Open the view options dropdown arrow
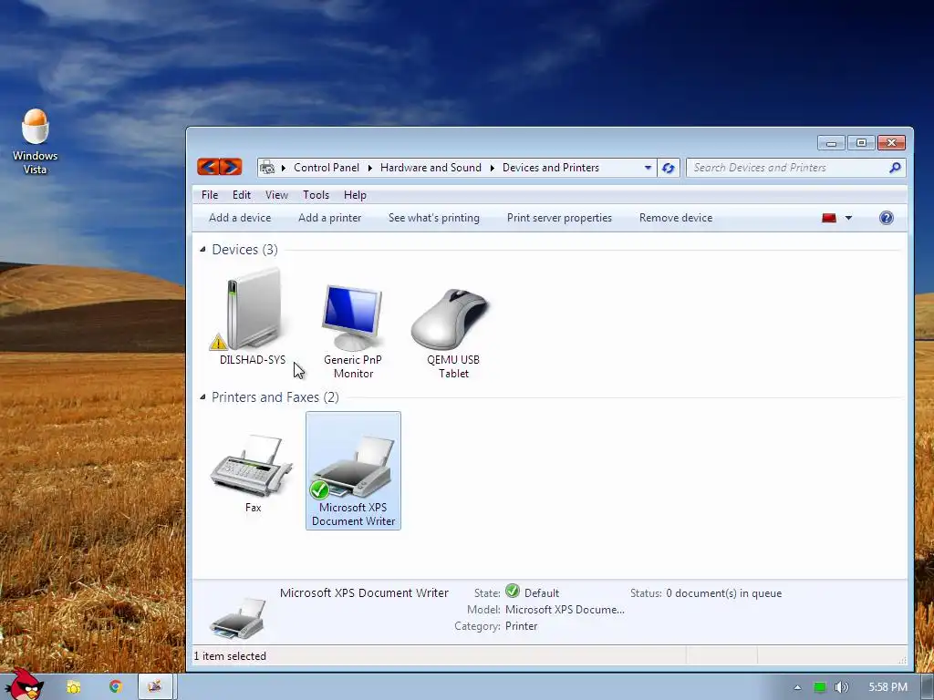The image size is (934, 700). click(849, 218)
